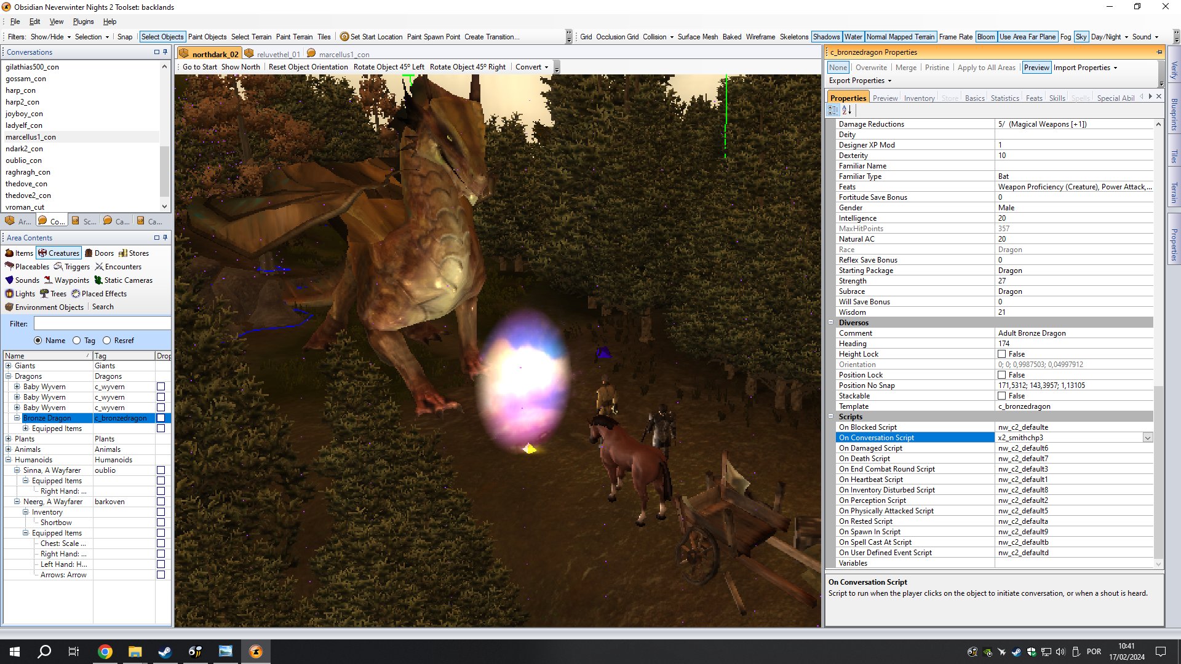Image resolution: width=1181 pixels, height=664 pixels.
Task: Expand the Plants tree node
Action: (9, 439)
